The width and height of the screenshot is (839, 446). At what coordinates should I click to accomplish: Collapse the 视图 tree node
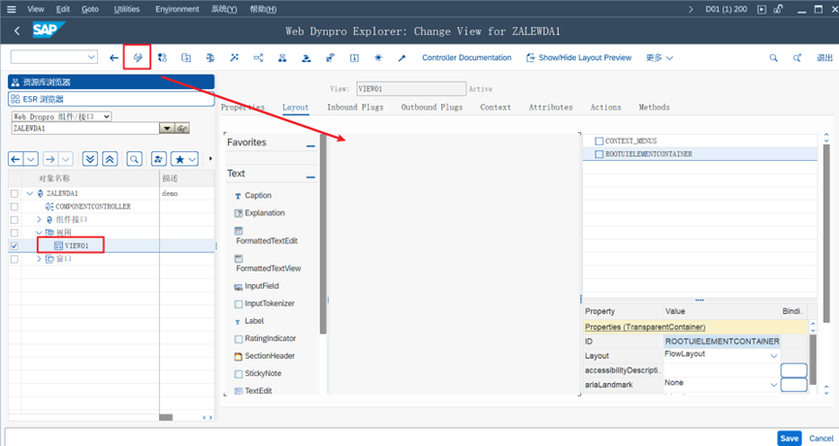(39, 233)
